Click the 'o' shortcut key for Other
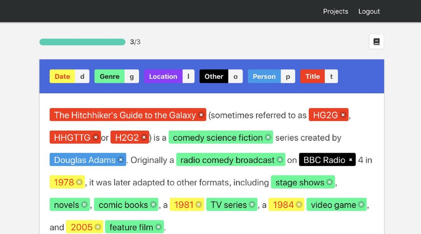 point(235,76)
